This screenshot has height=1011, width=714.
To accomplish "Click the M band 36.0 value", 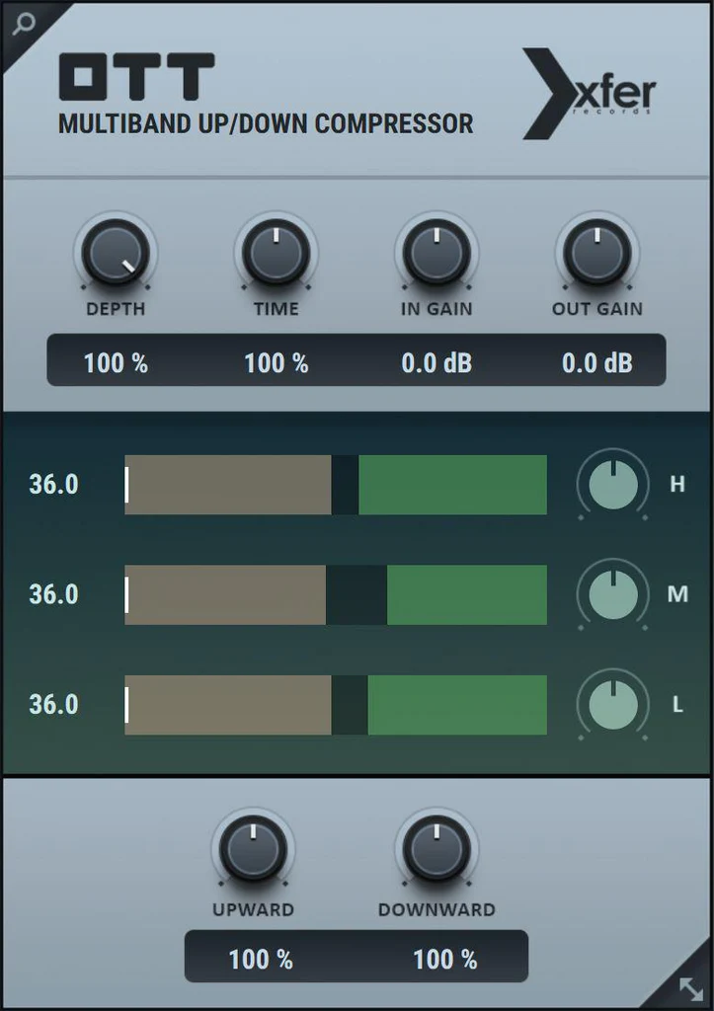I will coord(53,594).
